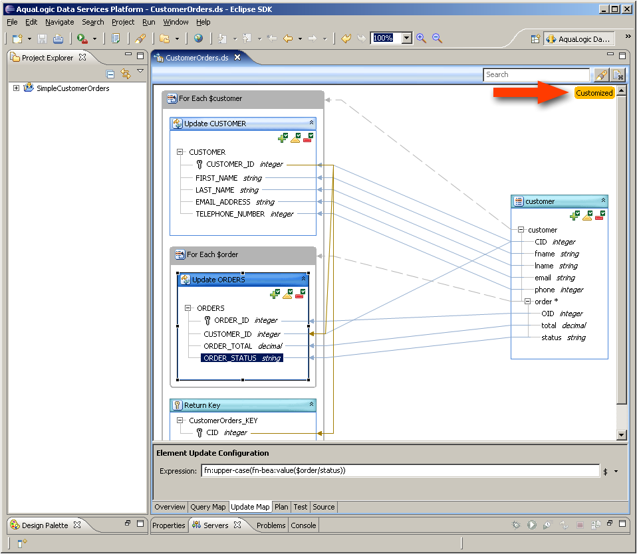
Task: Click the Last Edit Location arrow icon
Action: (x=272, y=39)
